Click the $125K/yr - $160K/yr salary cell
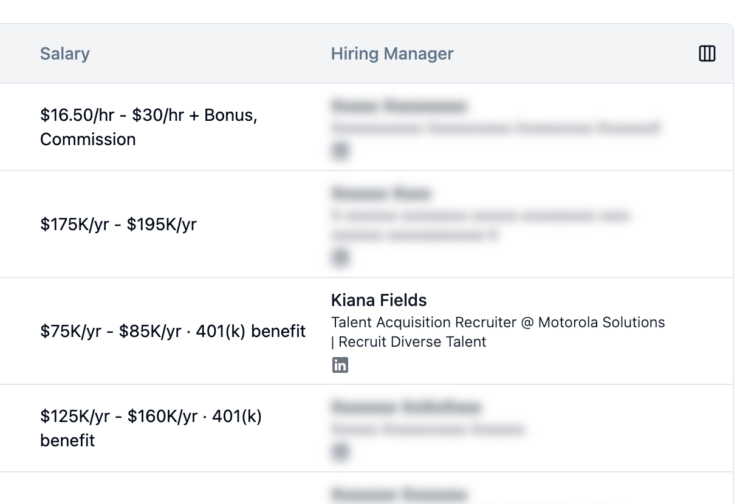Viewport: 751px width, 504px height. tap(151, 428)
